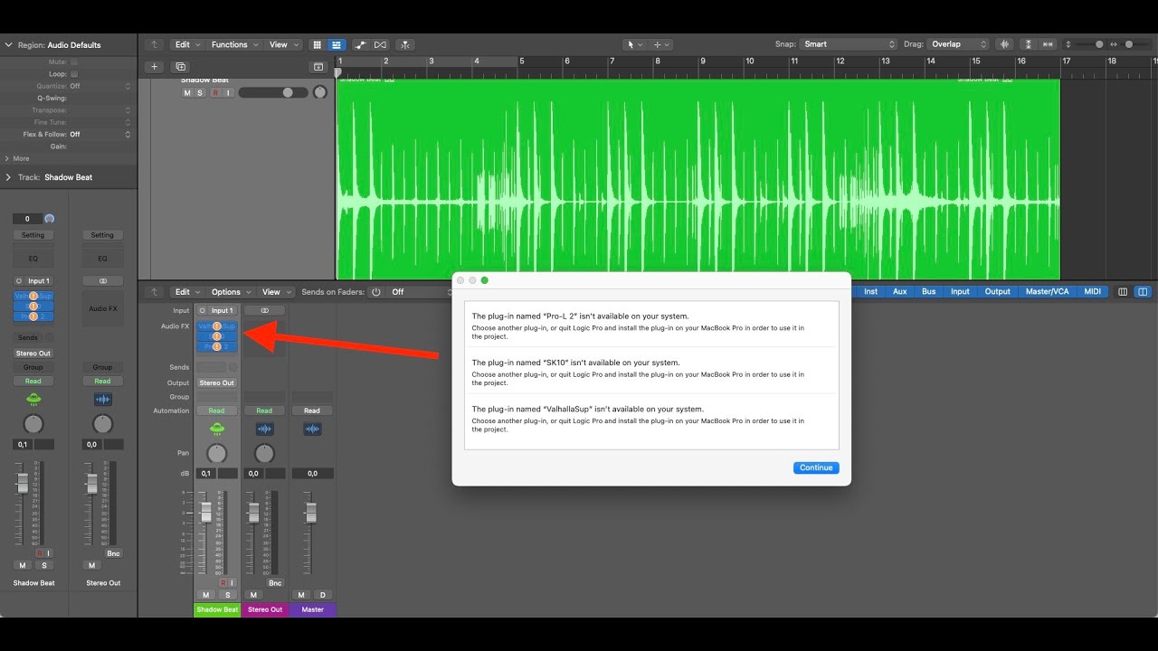
Task: Open the Snap Smart dropdown
Action: pos(849,44)
